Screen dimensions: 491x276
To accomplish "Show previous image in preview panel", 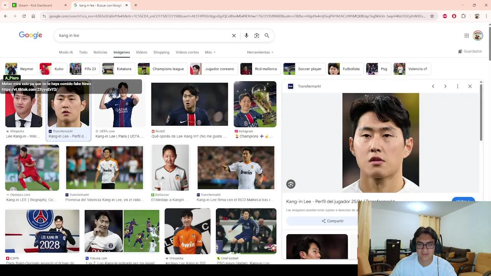I will click(x=433, y=86).
